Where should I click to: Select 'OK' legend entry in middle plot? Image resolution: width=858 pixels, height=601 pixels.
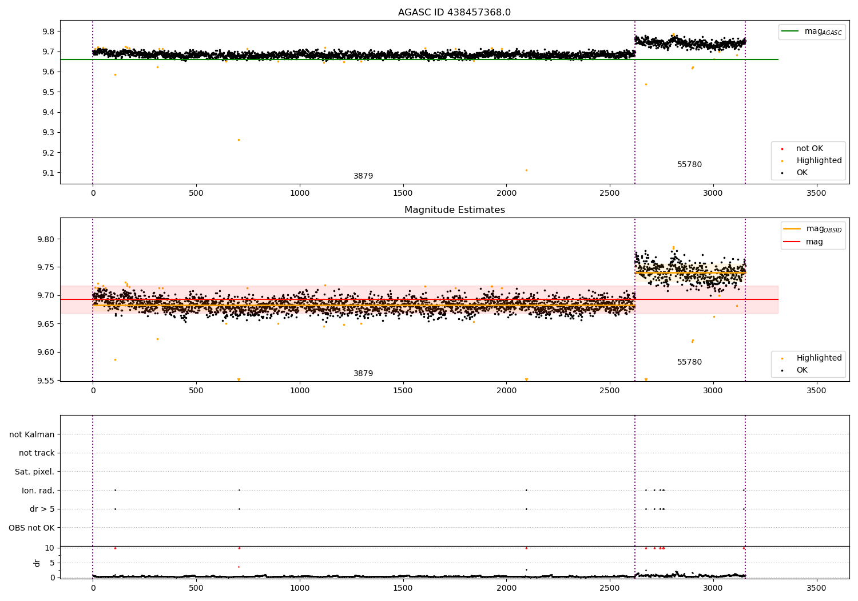coord(802,370)
